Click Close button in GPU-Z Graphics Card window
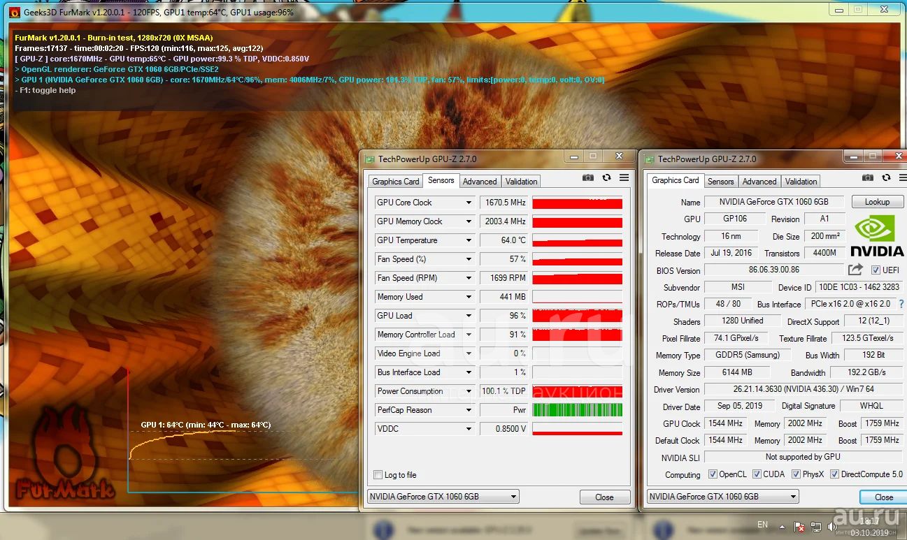The image size is (907, 540). click(884, 497)
